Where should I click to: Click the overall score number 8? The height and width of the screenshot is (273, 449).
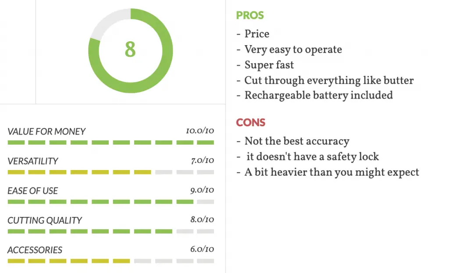pos(130,49)
